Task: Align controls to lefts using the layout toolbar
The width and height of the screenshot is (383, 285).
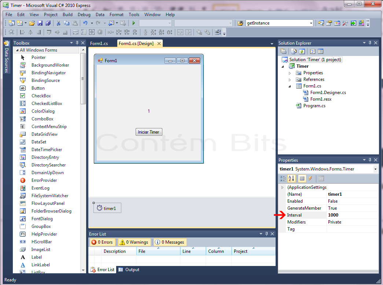Action: [22, 32]
